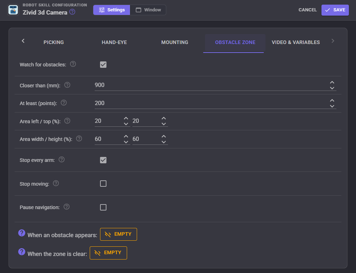The height and width of the screenshot is (273, 356).
Task: Open help for Watch for obstacles
Action: pyautogui.click(x=73, y=64)
